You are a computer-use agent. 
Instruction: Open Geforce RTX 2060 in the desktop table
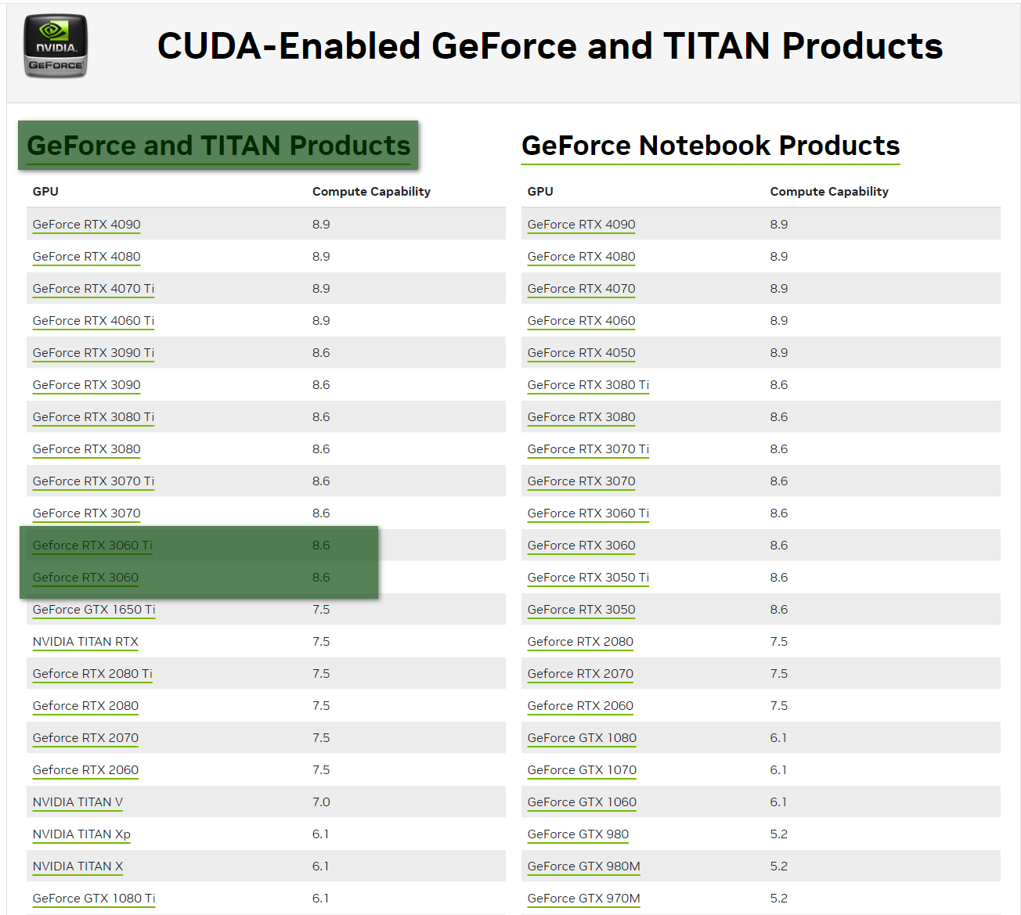click(x=85, y=770)
